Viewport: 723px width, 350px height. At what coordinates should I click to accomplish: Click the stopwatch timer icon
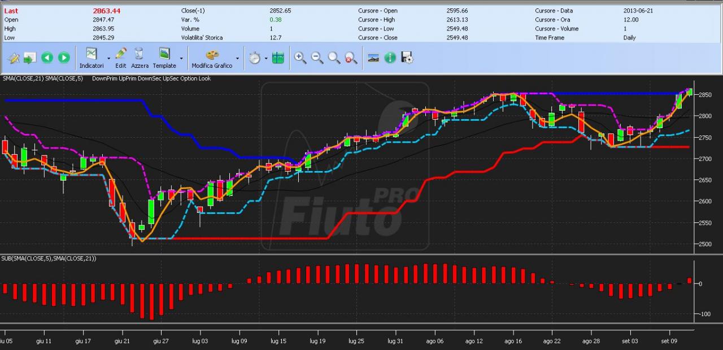(x=255, y=58)
